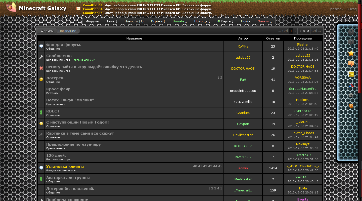Click the Выход logout link
This screenshot has width=362, height=201.
[x=351, y=9]
